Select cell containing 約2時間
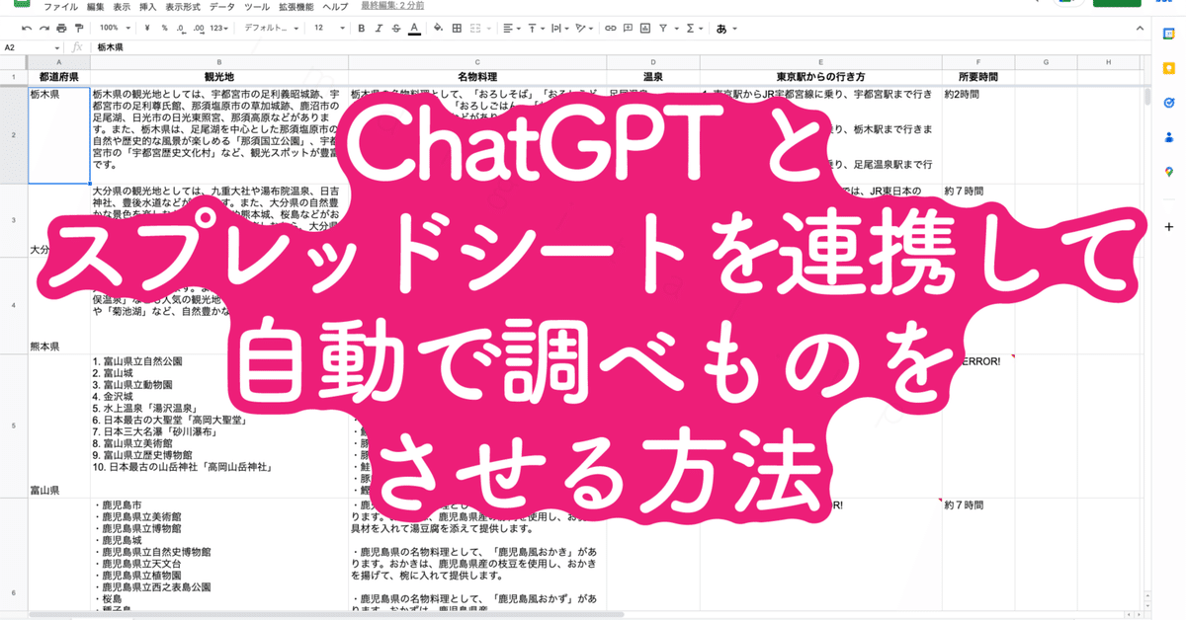This screenshot has width=1186, height=620. click(x=978, y=134)
